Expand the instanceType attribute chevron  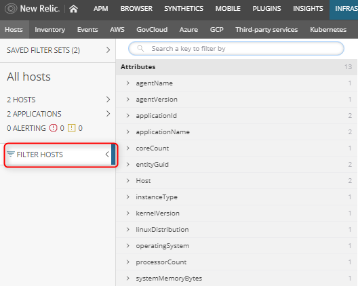pos(128,197)
